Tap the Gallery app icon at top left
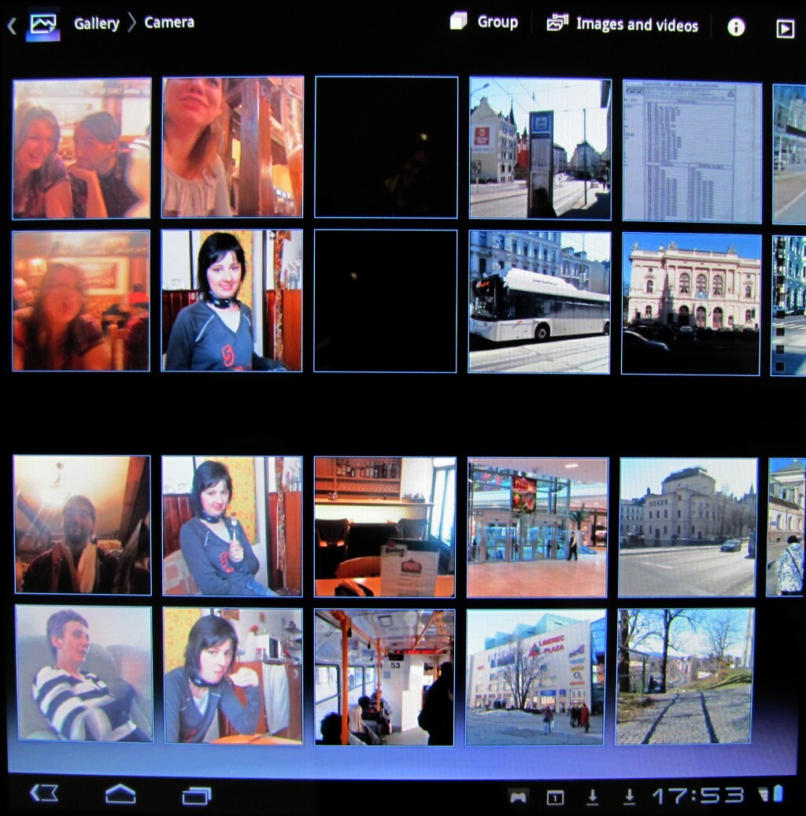The image size is (806, 816). click(43, 24)
